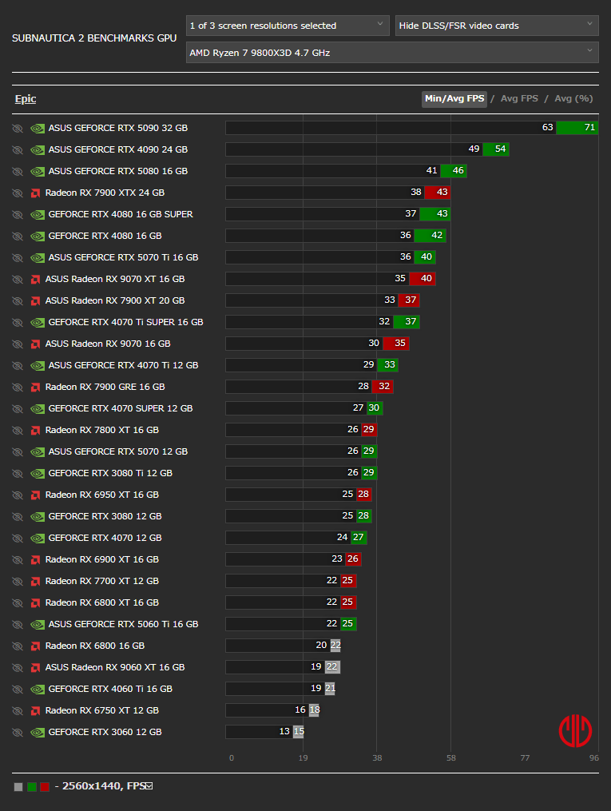Click AMD logo next to Radeon RX 7900 XTX

pyautogui.click(x=35, y=193)
